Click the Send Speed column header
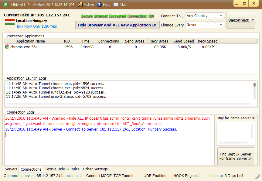Image resolution: width=262 pixels, height=181 pixels. (184, 41)
